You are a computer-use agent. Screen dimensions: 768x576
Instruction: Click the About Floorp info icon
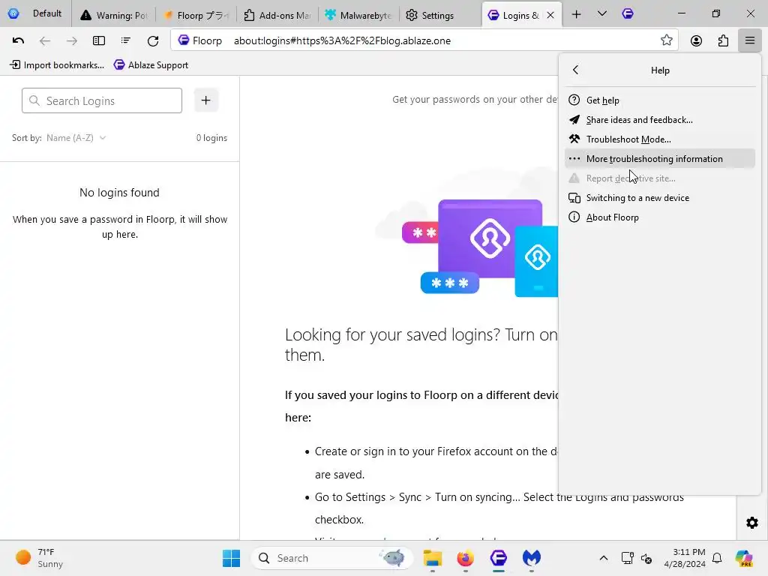point(574,217)
